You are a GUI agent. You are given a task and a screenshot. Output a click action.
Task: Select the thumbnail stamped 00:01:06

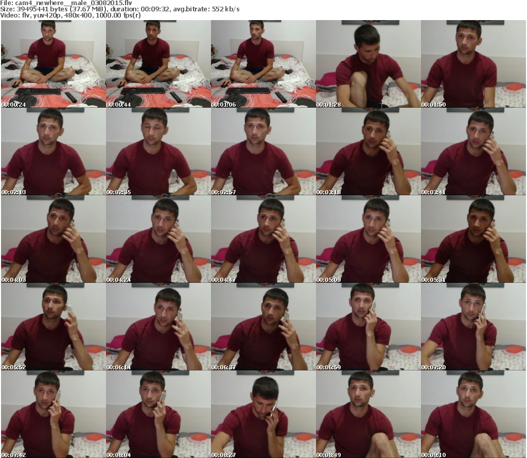click(263, 64)
